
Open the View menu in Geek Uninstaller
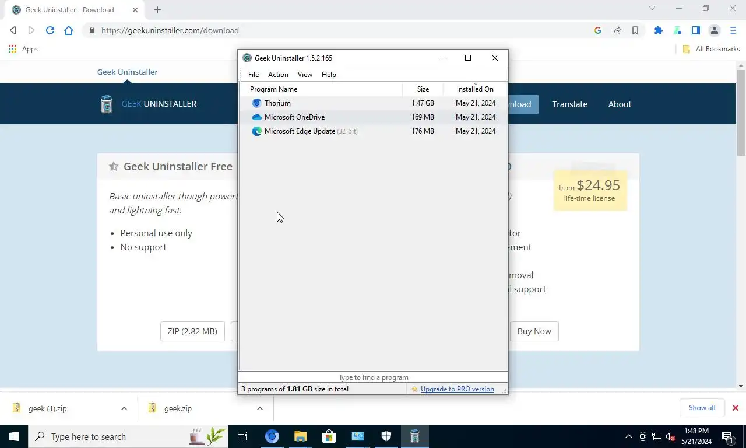pos(305,75)
